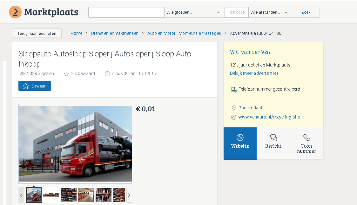Open Bericht chat bubble icon
Viewport: 357px width, 205px height.
[x=273, y=137]
